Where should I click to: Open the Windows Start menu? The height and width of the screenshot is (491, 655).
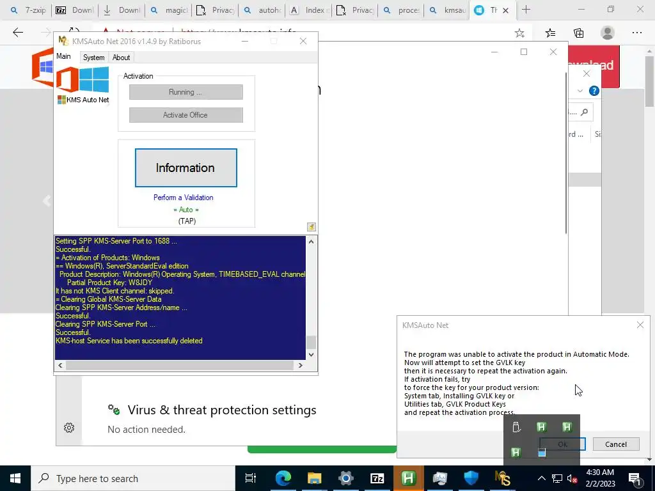[x=15, y=478]
